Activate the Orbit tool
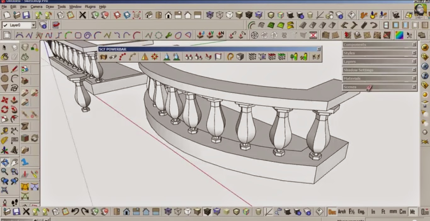Image resolution: width=430 pixels, height=221 pixels. click(4, 162)
